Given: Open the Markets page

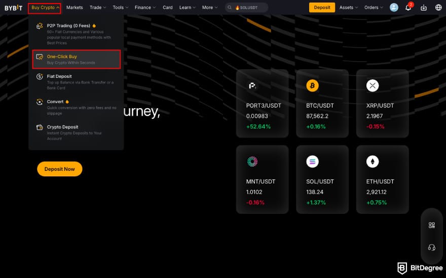Looking at the screenshot, I should (75, 8).
